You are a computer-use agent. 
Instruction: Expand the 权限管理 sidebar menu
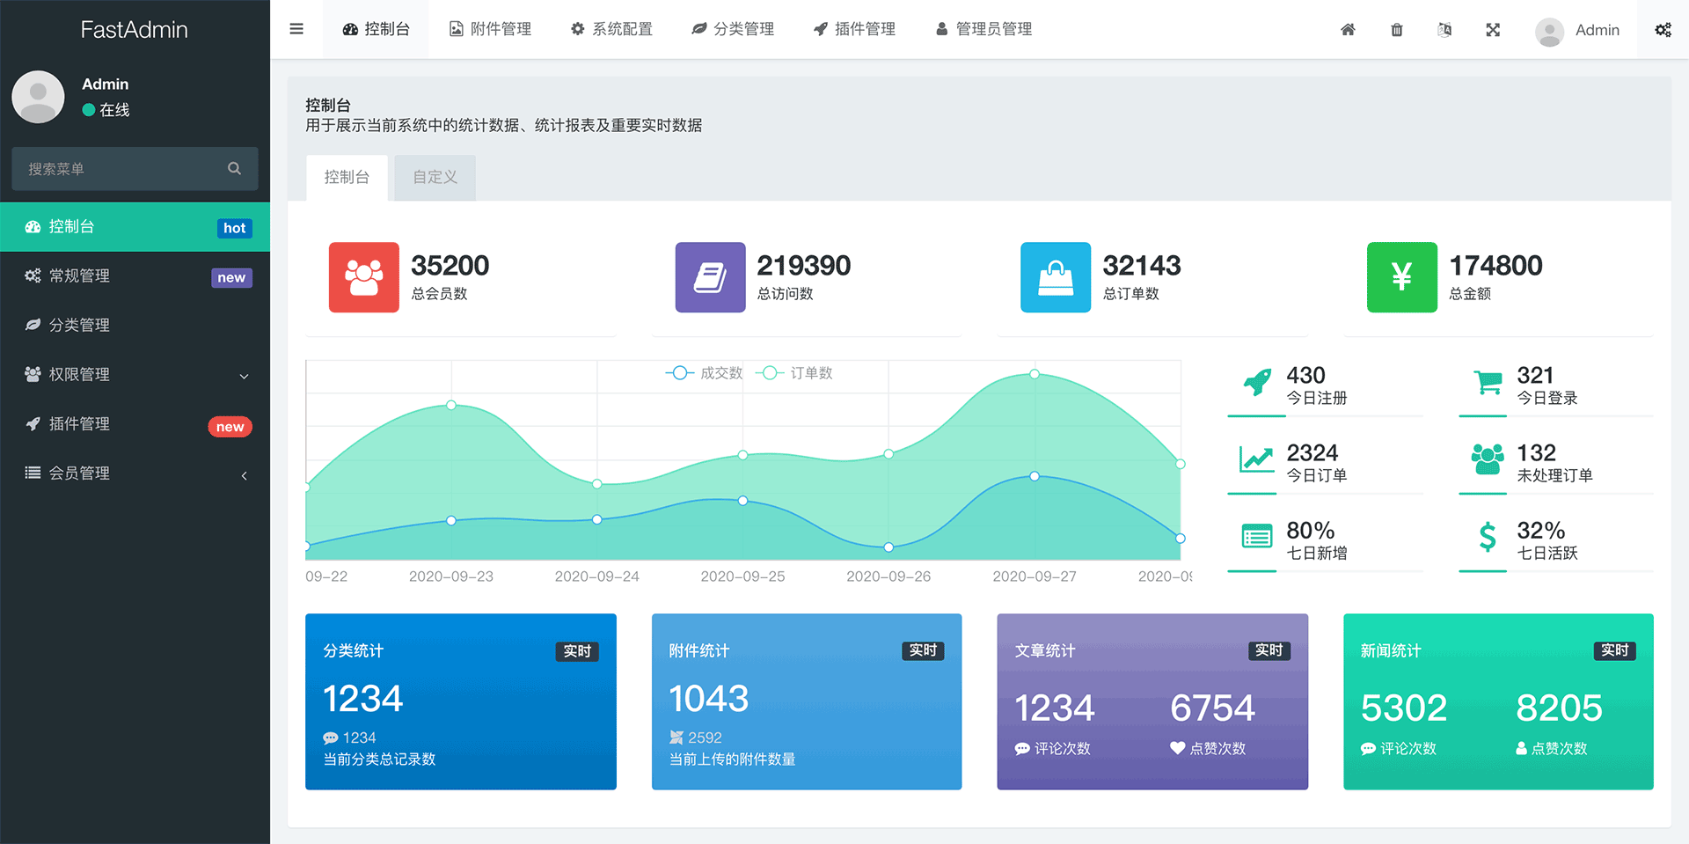tap(135, 375)
